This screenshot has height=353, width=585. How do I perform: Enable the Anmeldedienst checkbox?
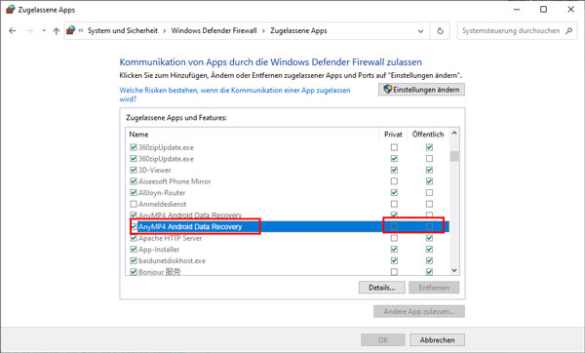click(134, 204)
